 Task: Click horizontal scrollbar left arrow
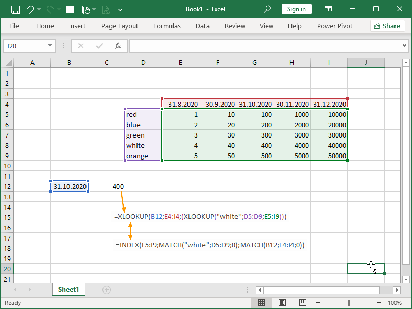pos(260,290)
